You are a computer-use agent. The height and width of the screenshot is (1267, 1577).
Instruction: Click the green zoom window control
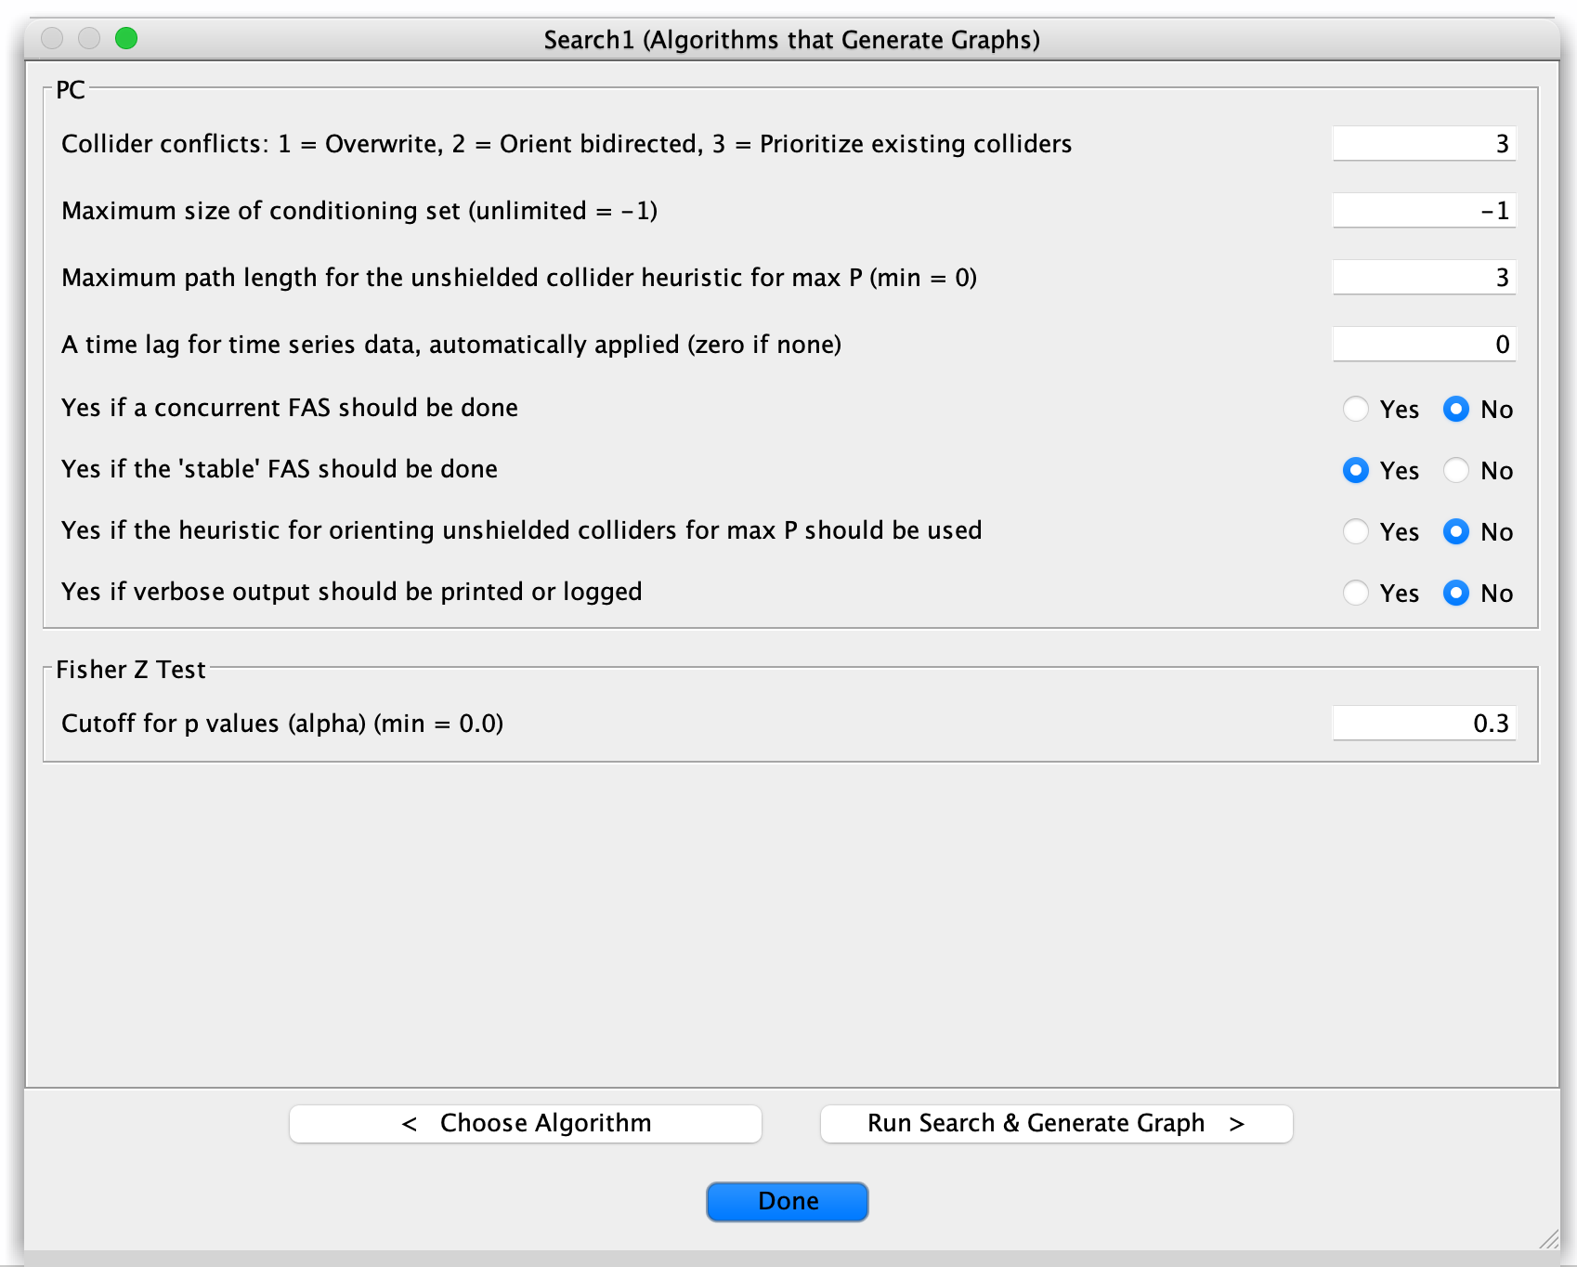[x=126, y=40]
